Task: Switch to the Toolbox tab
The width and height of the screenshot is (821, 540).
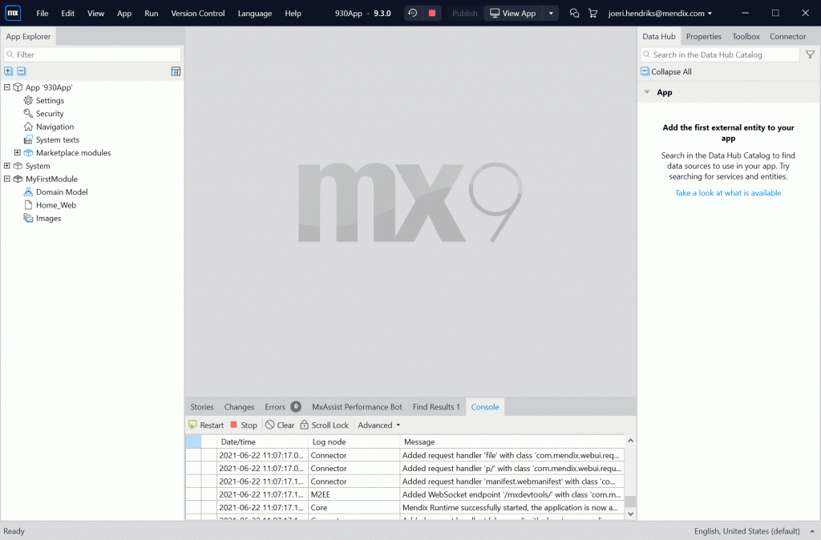Action: point(746,36)
